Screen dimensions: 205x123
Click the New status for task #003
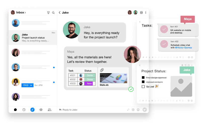click(x=88, y=84)
